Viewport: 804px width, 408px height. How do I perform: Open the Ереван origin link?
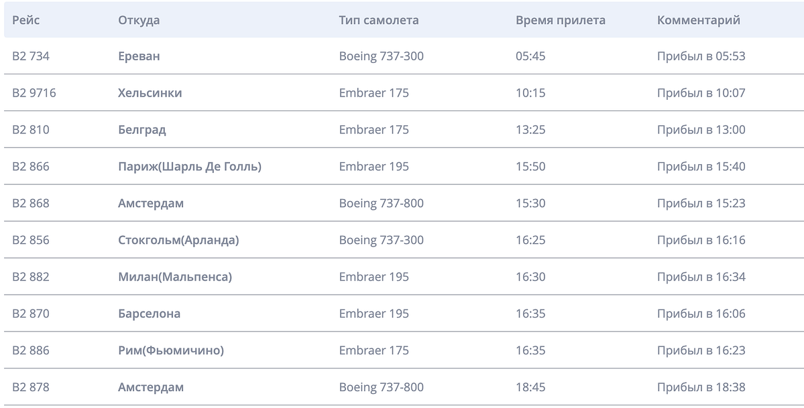139,56
